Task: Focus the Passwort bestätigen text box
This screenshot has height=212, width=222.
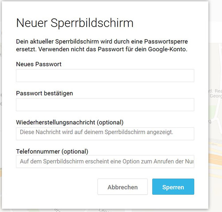Action: (x=105, y=105)
